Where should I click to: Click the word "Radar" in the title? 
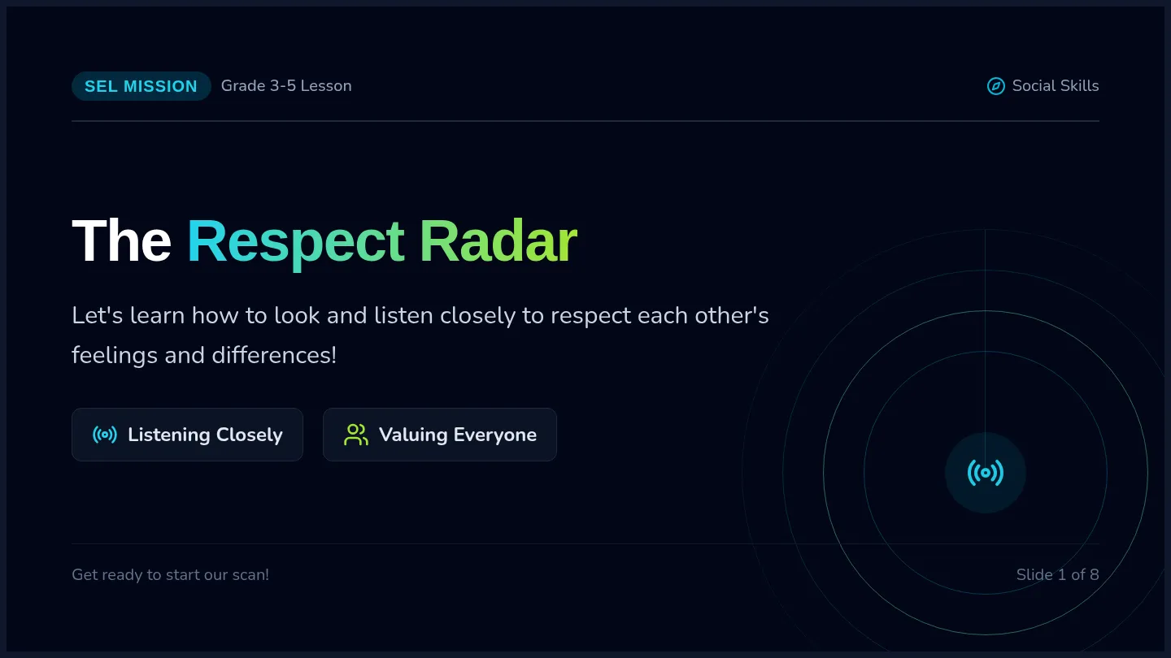tap(498, 241)
